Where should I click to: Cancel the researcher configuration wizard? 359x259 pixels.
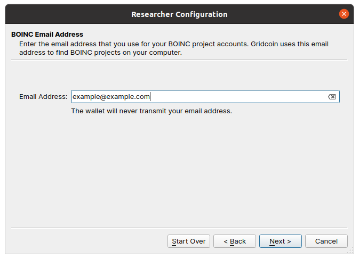(326, 241)
